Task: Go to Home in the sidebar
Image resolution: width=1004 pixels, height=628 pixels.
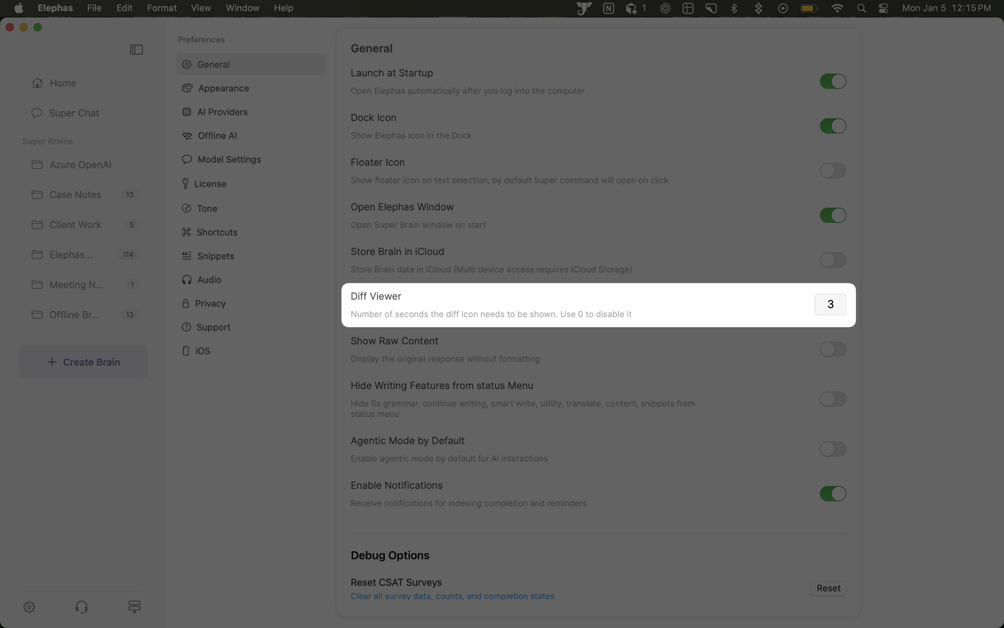Action: pos(54,83)
